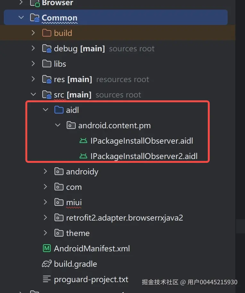
Task: Click the AndroidManifest.xml file icon
Action: pyautogui.click(x=47, y=248)
